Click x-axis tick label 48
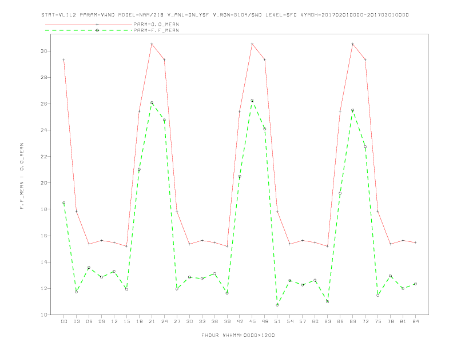453x350 pixels. (x=265, y=321)
